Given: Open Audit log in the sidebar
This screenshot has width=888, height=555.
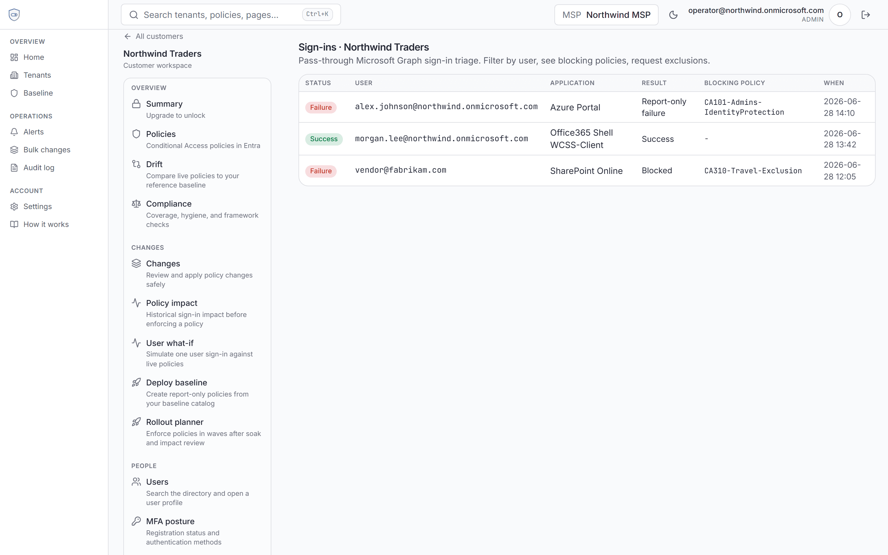Looking at the screenshot, I should (x=54, y=168).
